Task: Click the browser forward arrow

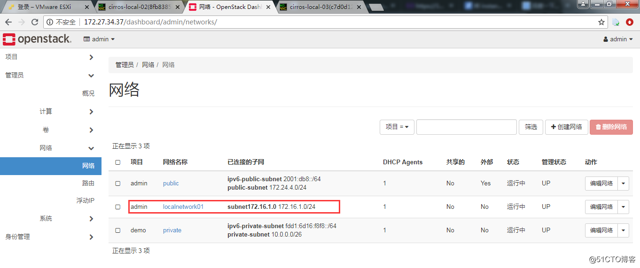Action: pyautogui.click(x=22, y=22)
